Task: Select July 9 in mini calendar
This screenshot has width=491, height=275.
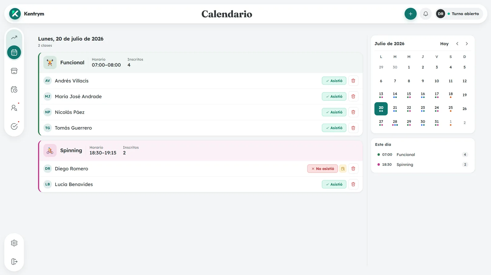Action: point(423,81)
